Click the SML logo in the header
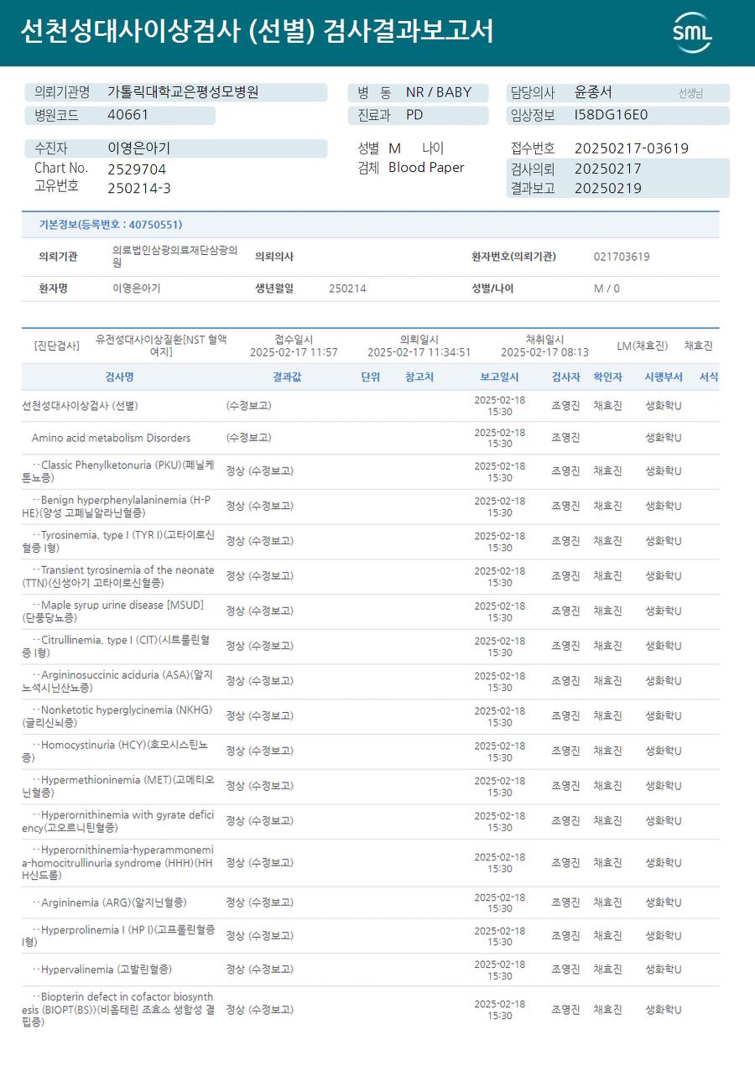This screenshot has height=1066, width=755. (692, 33)
